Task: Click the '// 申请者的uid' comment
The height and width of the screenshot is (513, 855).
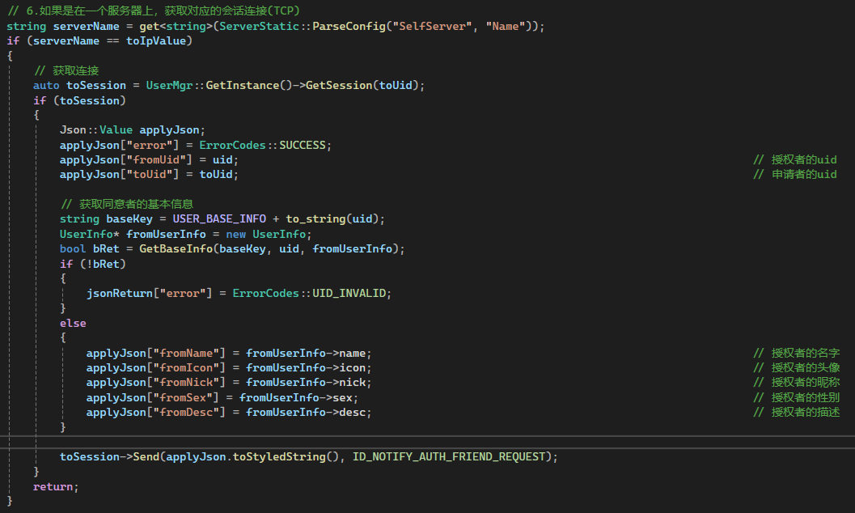Action: pos(795,175)
